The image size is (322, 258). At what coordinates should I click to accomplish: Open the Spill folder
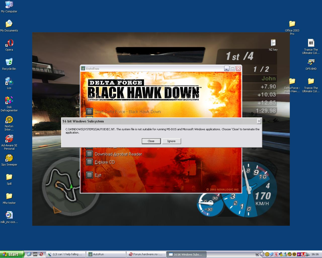[x=9, y=179]
